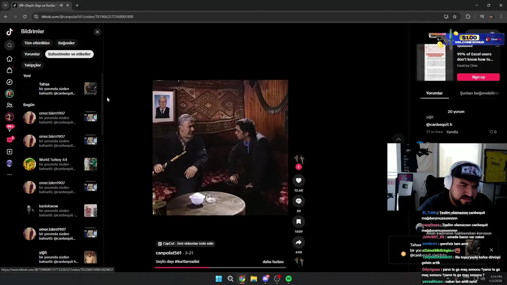Open Messages icon with red badge

point(10,140)
